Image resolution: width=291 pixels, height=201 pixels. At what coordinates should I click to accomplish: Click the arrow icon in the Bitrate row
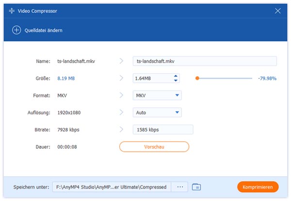click(121, 129)
